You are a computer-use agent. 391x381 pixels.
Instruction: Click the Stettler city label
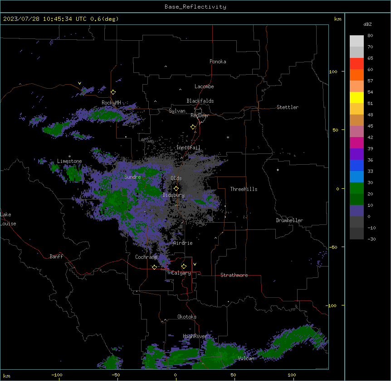click(x=288, y=107)
